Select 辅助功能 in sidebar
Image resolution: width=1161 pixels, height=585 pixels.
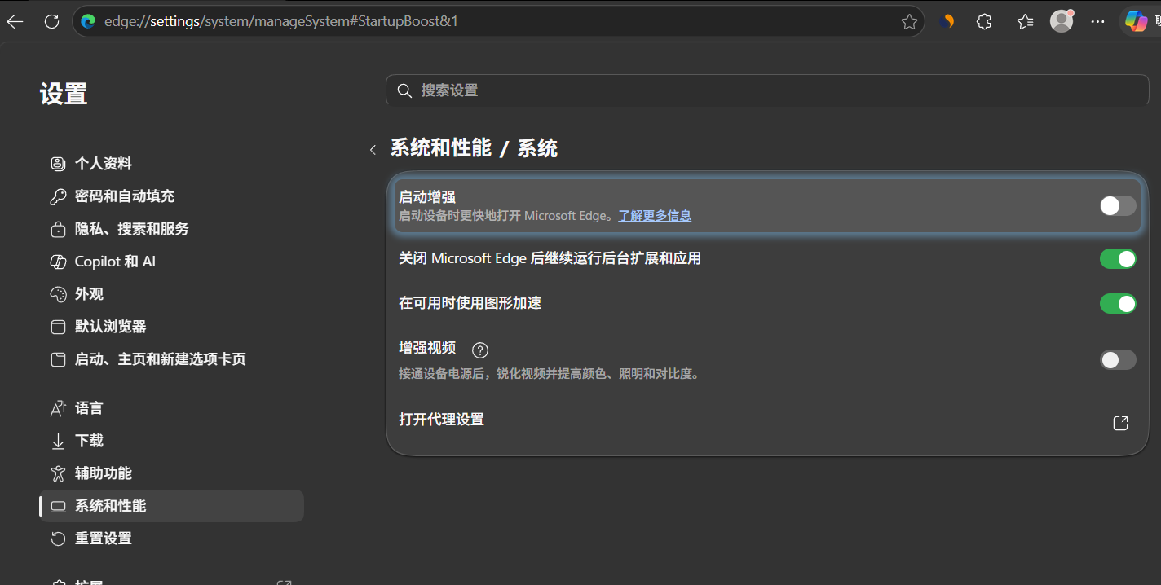click(x=171, y=473)
